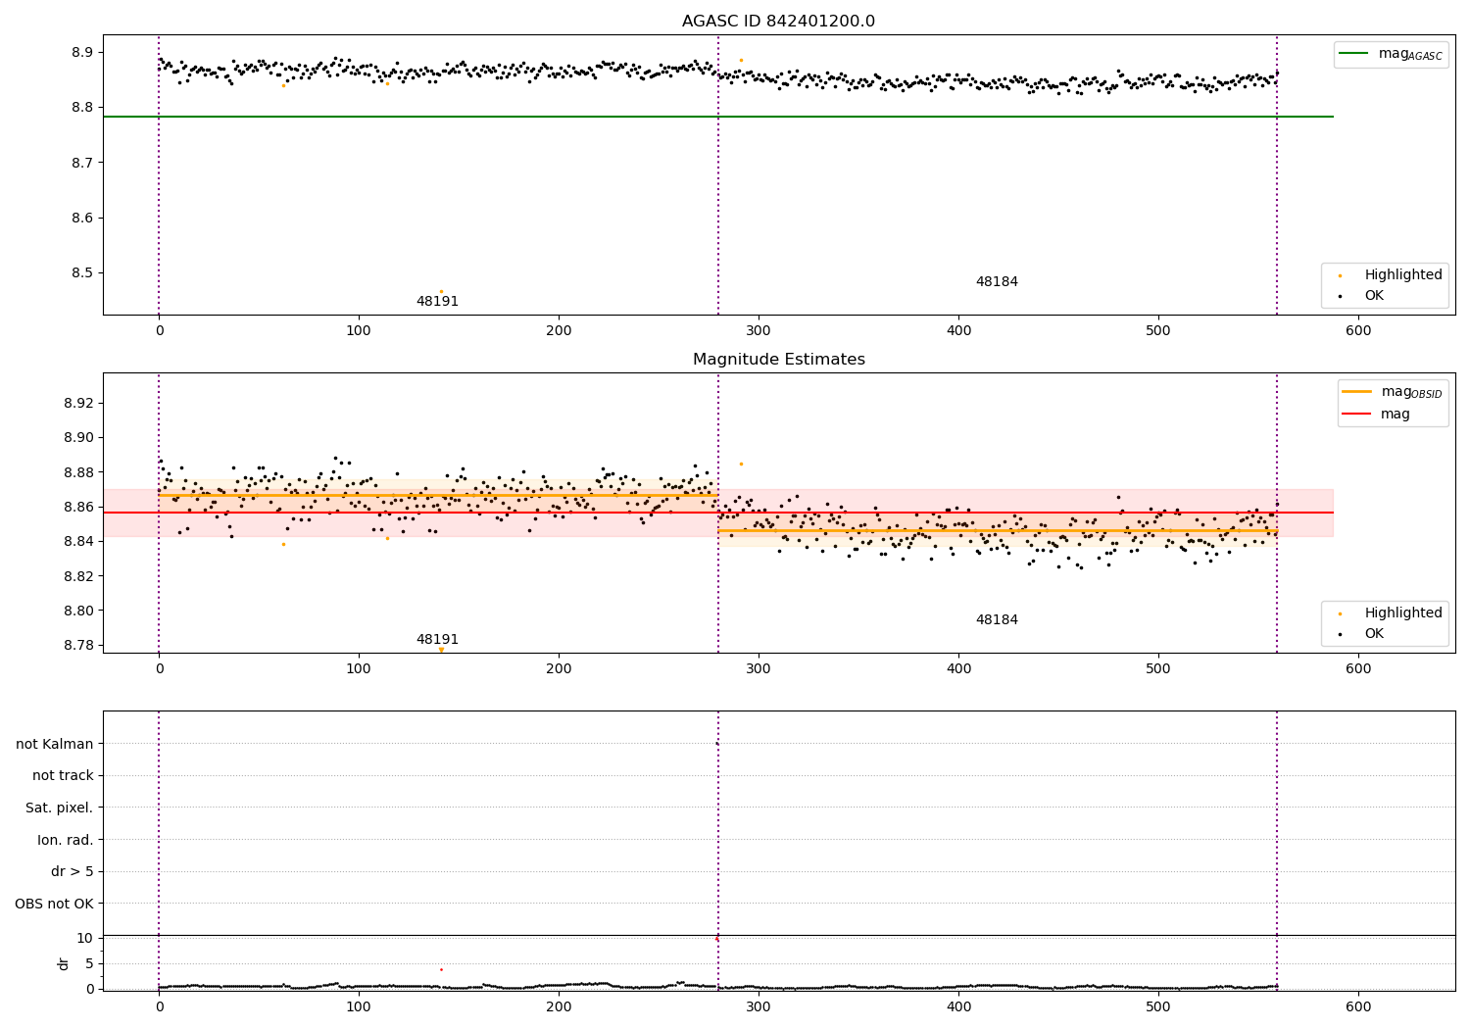Click the 'Magnitude Estimates' subplot title

point(778,360)
